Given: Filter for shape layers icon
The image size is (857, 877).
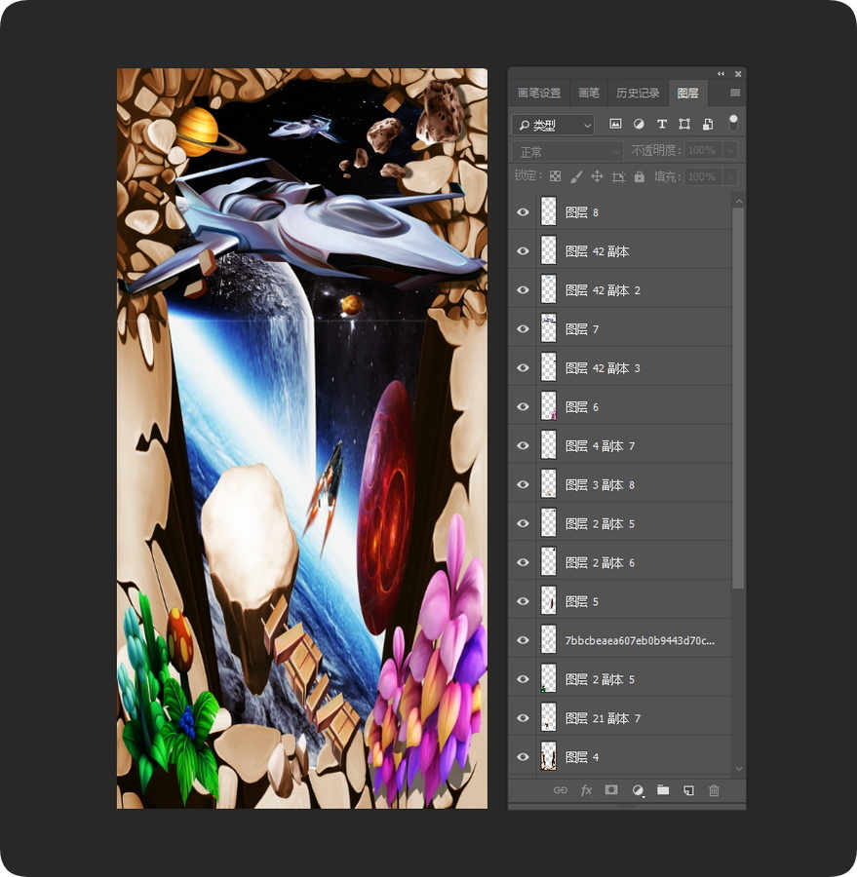Looking at the screenshot, I should pyautogui.click(x=684, y=124).
